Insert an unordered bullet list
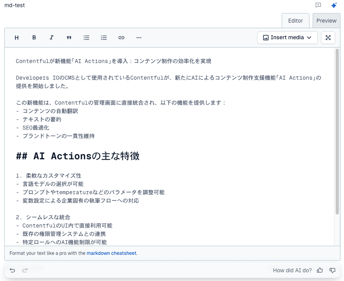 86,38
